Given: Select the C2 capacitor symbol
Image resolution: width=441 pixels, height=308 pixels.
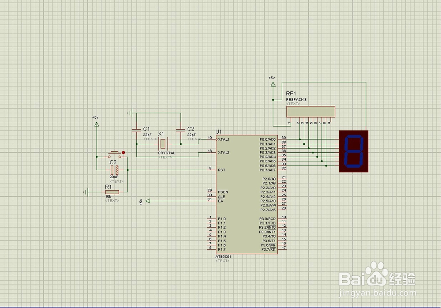Looking at the screenshot, I should 180,130.
